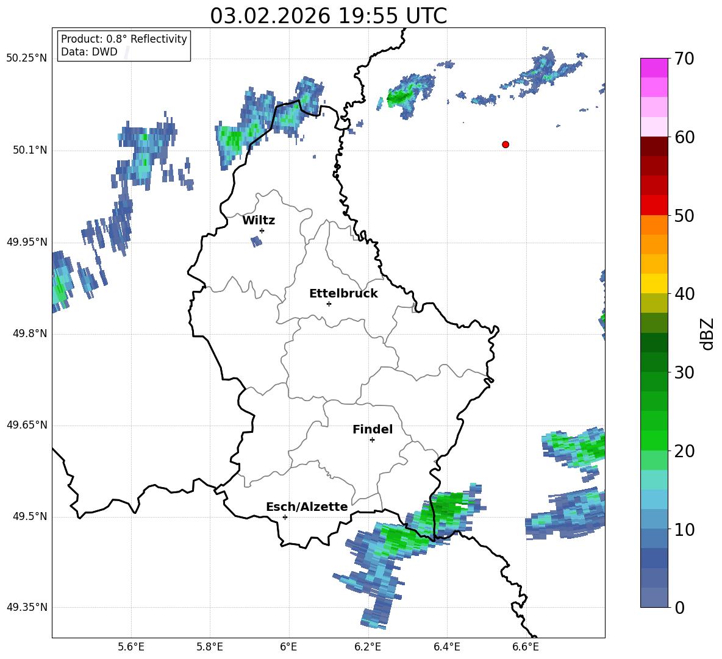The width and height of the screenshot is (722, 659).
Task: Click the bright red colorbar swatch near 50
Action: [654, 205]
